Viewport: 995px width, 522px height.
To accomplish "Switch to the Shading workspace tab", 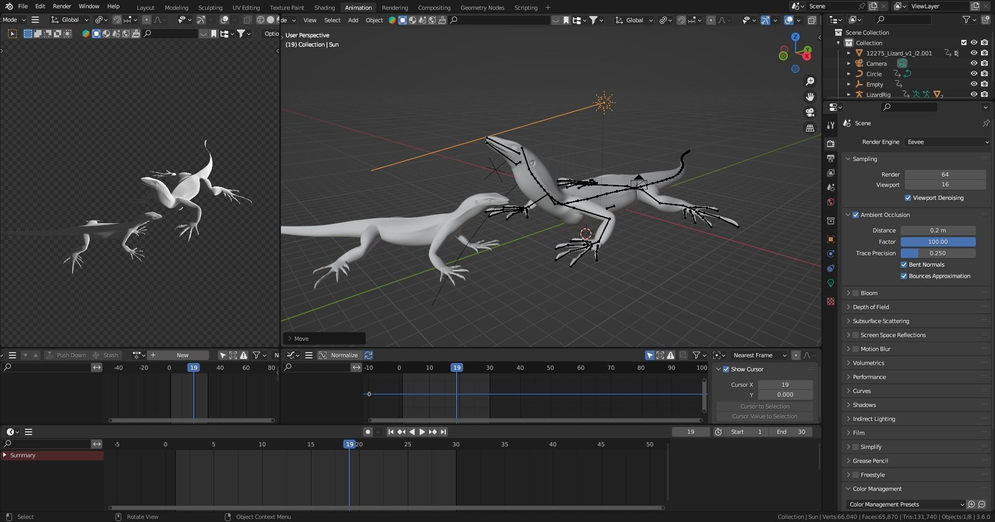I will [324, 7].
